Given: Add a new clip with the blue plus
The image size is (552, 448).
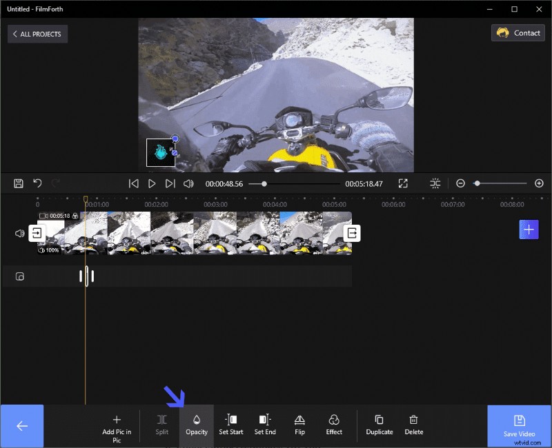Looking at the screenshot, I should pyautogui.click(x=529, y=229).
